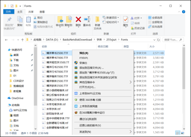Image resolution: width=191 pixels, height=137 pixels.
Task: Switch to large icons view toggle
Action: point(183,133)
